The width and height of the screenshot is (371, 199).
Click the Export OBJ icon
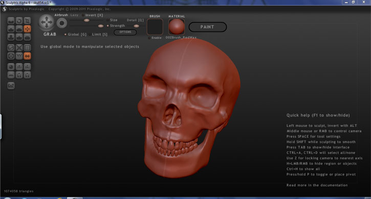(28, 67)
